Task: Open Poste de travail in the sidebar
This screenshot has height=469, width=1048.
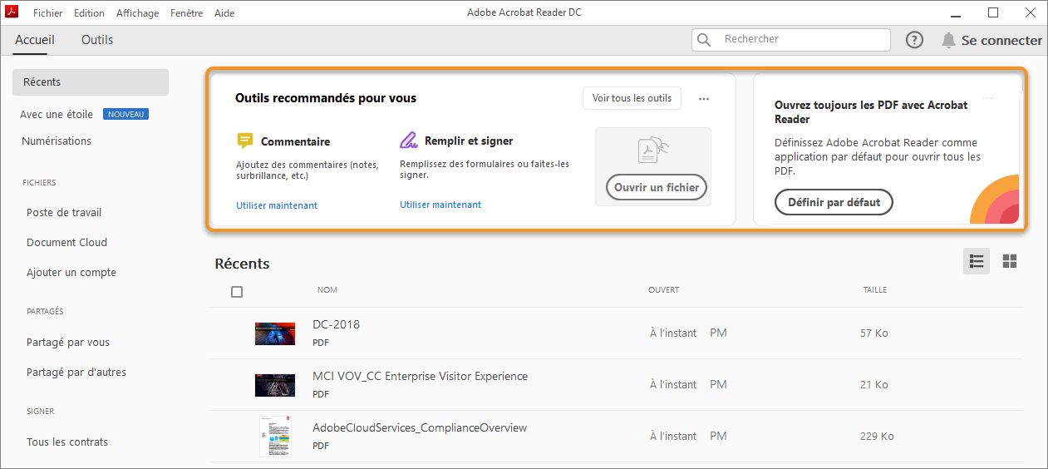Action: click(x=64, y=212)
